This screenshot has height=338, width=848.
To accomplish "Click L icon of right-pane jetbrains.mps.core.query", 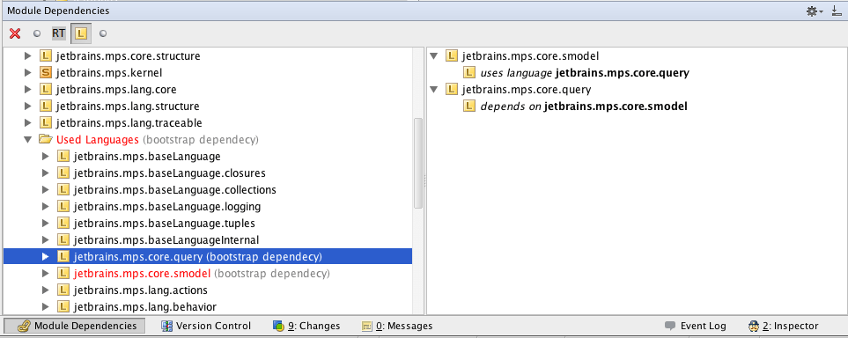I will coord(451,90).
